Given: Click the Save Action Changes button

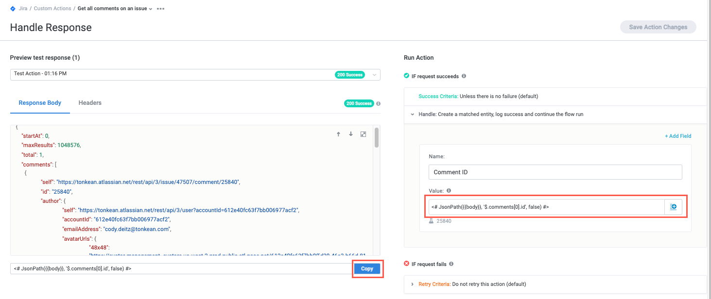Looking at the screenshot, I should (658, 27).
